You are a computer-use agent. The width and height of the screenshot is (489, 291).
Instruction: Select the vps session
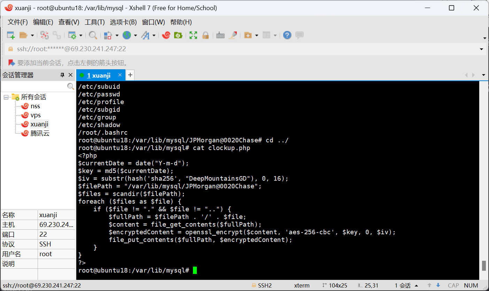(36, 115)
